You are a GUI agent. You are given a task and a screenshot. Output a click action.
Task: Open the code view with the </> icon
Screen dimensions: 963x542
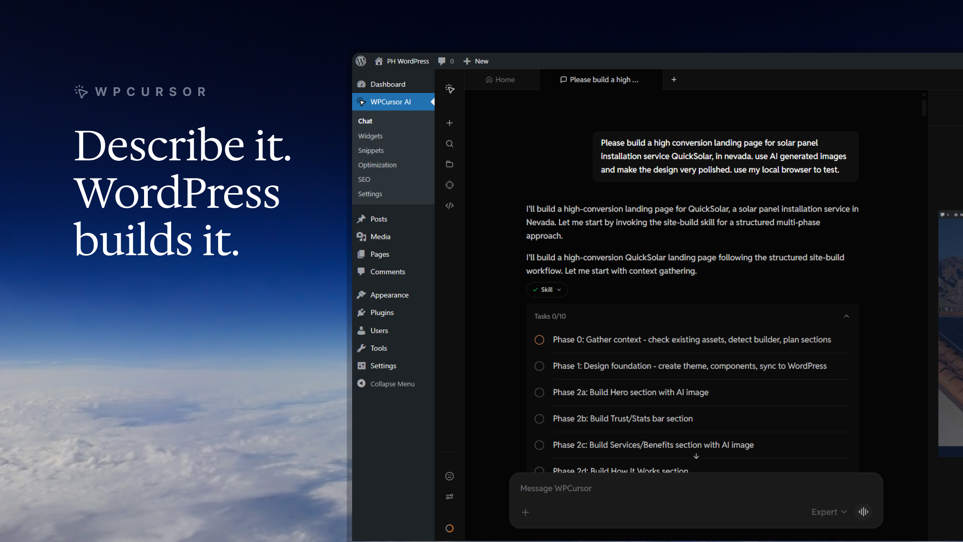coord(450,206)
